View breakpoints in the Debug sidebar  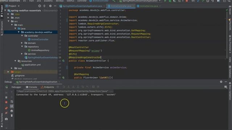6,108
